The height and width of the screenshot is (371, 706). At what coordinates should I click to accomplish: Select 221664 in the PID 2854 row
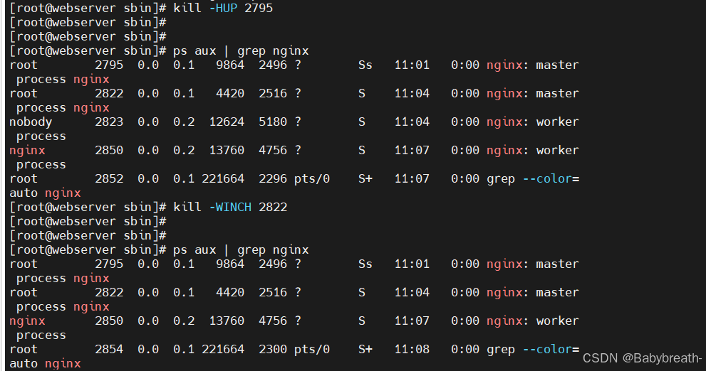pyautogui.click(x=223, y=350)
